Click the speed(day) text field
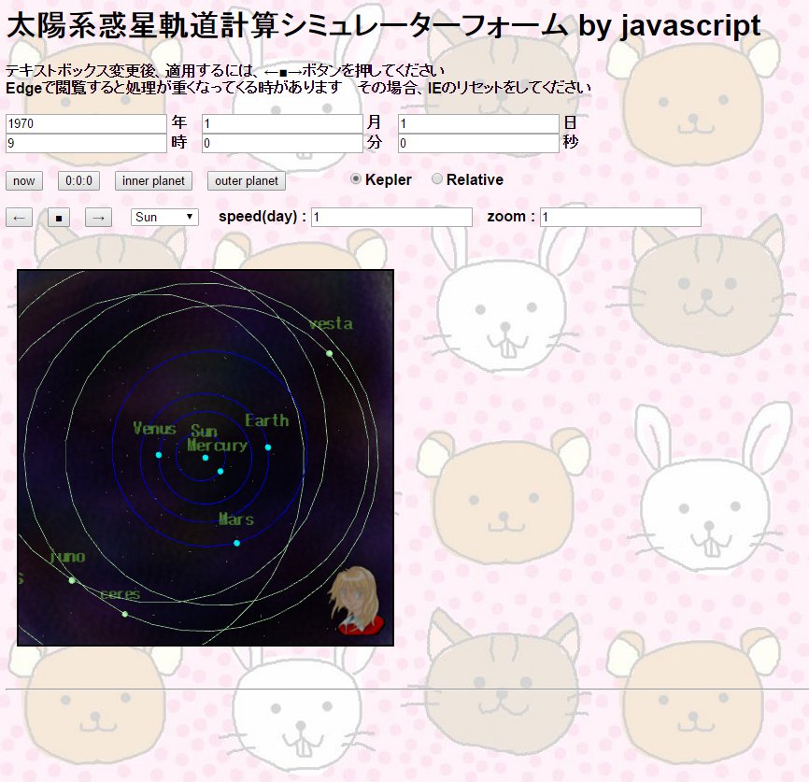The width and height of the screenshot is (809, 782). pos(391,217)
